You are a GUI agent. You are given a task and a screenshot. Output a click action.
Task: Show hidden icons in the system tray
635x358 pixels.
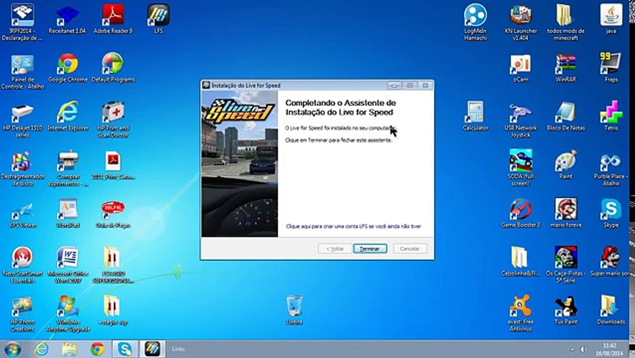[572, 350]
